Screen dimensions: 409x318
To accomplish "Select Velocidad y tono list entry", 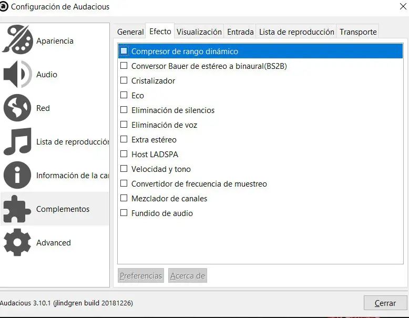I will pyautogui.click(x=161, y=169).
